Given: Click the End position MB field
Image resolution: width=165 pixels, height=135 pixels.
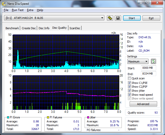Looking at the screenshot, I should click(149, 74).
